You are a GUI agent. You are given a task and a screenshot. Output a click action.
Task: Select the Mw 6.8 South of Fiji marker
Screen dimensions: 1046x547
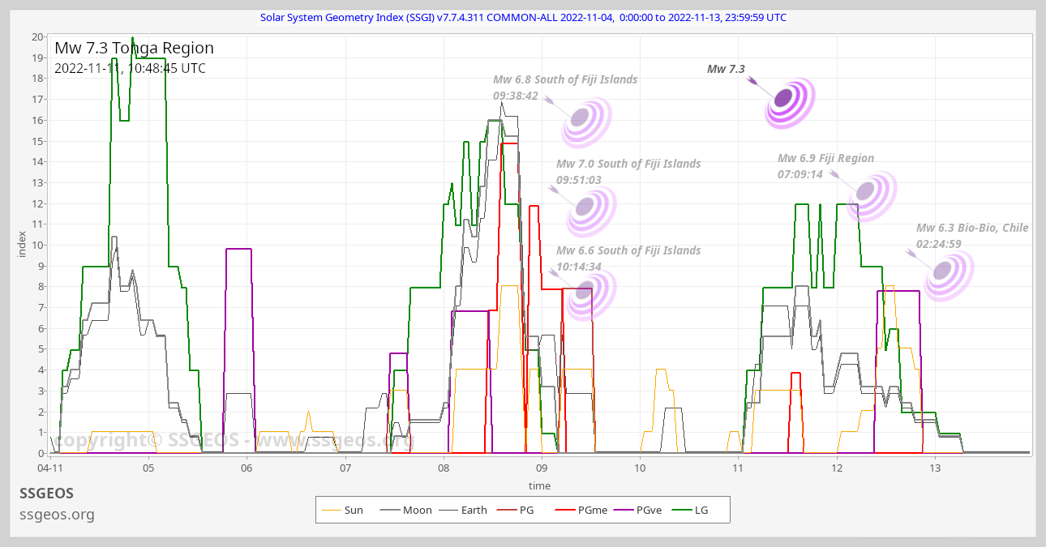click(x=585, y=122)
